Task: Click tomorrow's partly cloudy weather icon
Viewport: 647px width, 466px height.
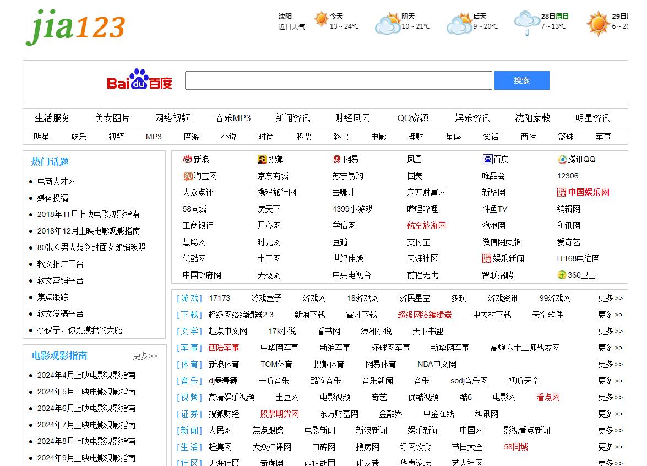Action: click(388, 24)
